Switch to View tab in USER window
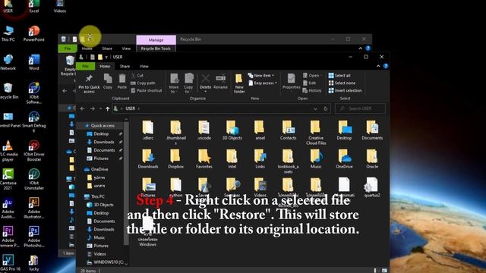Screen dimensions: 486x273 (x=144, y=66)
